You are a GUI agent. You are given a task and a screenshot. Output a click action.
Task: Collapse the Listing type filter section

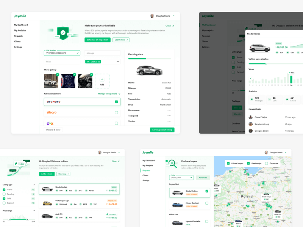pyautogui.click(x=35, y=185)
